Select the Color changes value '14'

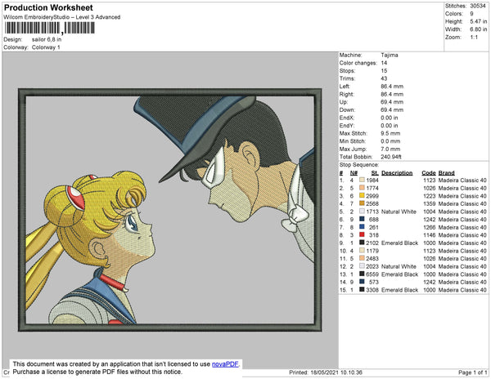pos(384,63)
